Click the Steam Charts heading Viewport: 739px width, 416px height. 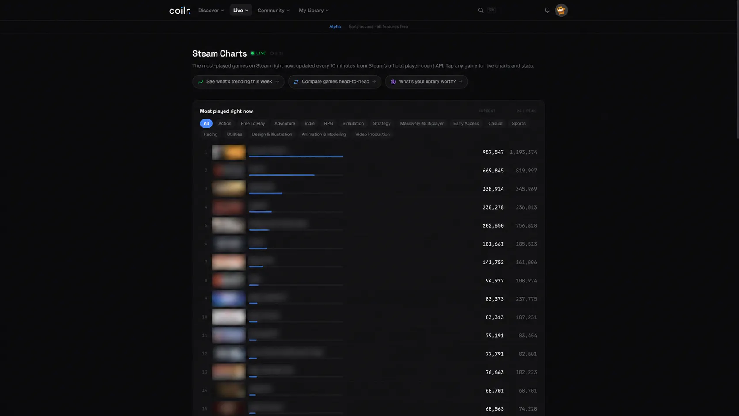(219, 53)
